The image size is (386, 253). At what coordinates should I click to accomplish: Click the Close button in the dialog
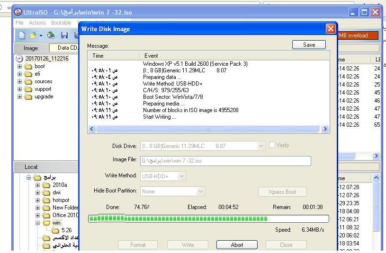tap(286, 245)
